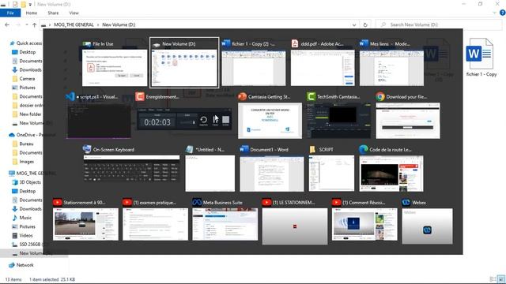Open the SCRIPT folder window thumbnail
The image size is (506, 284).
pyautogui.click(x=331, y=174)
